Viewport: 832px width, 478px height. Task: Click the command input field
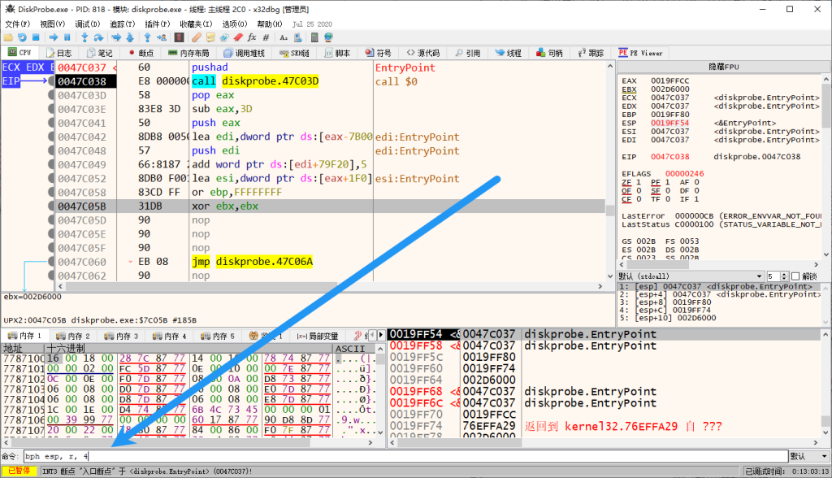406,456
